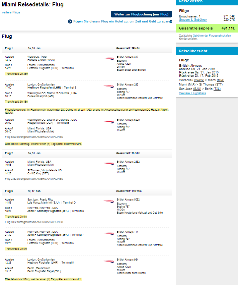Click the 'Weiter zur Flugbuchung (nur Flug)' button
The image size is (238, 285).
pos(141,14)
